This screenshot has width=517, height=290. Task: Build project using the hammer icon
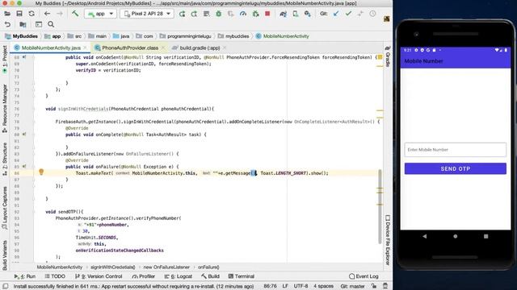(75, 14)
